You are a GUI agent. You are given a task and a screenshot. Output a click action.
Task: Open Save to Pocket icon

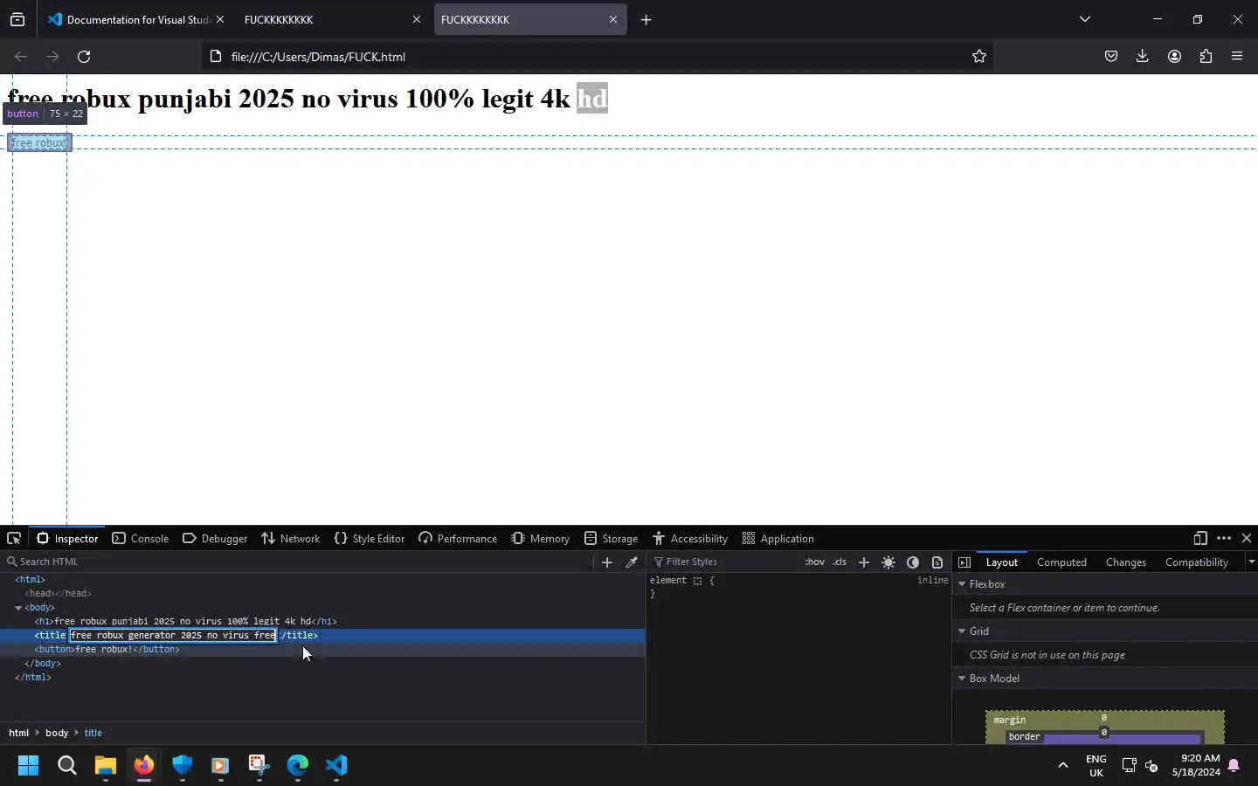1111,56
